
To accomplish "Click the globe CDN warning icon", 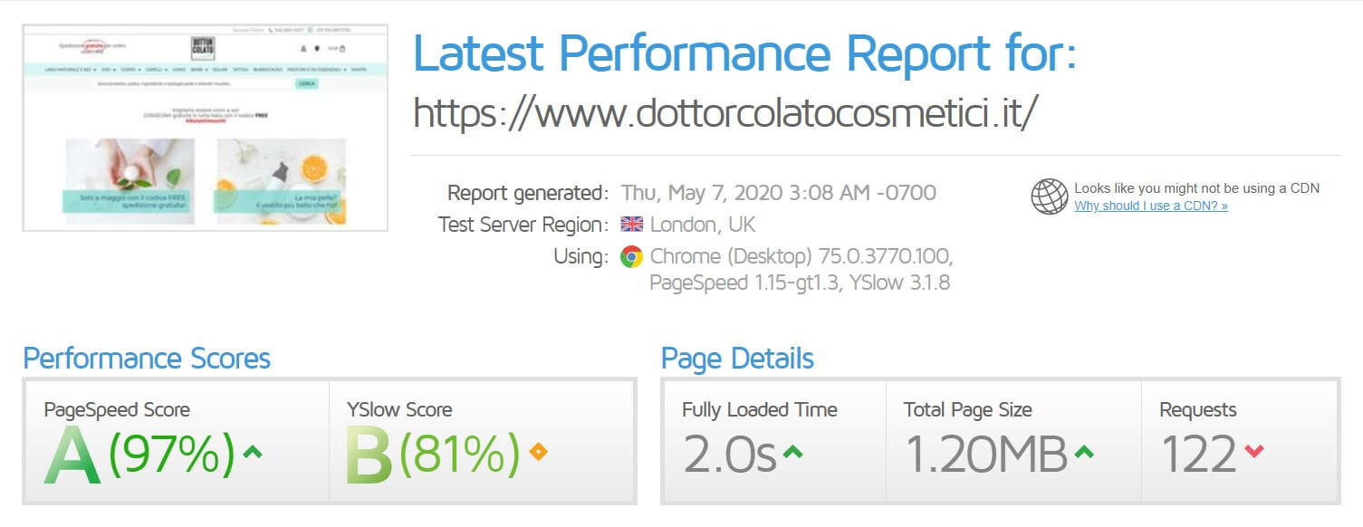I will coord(1049,196).
